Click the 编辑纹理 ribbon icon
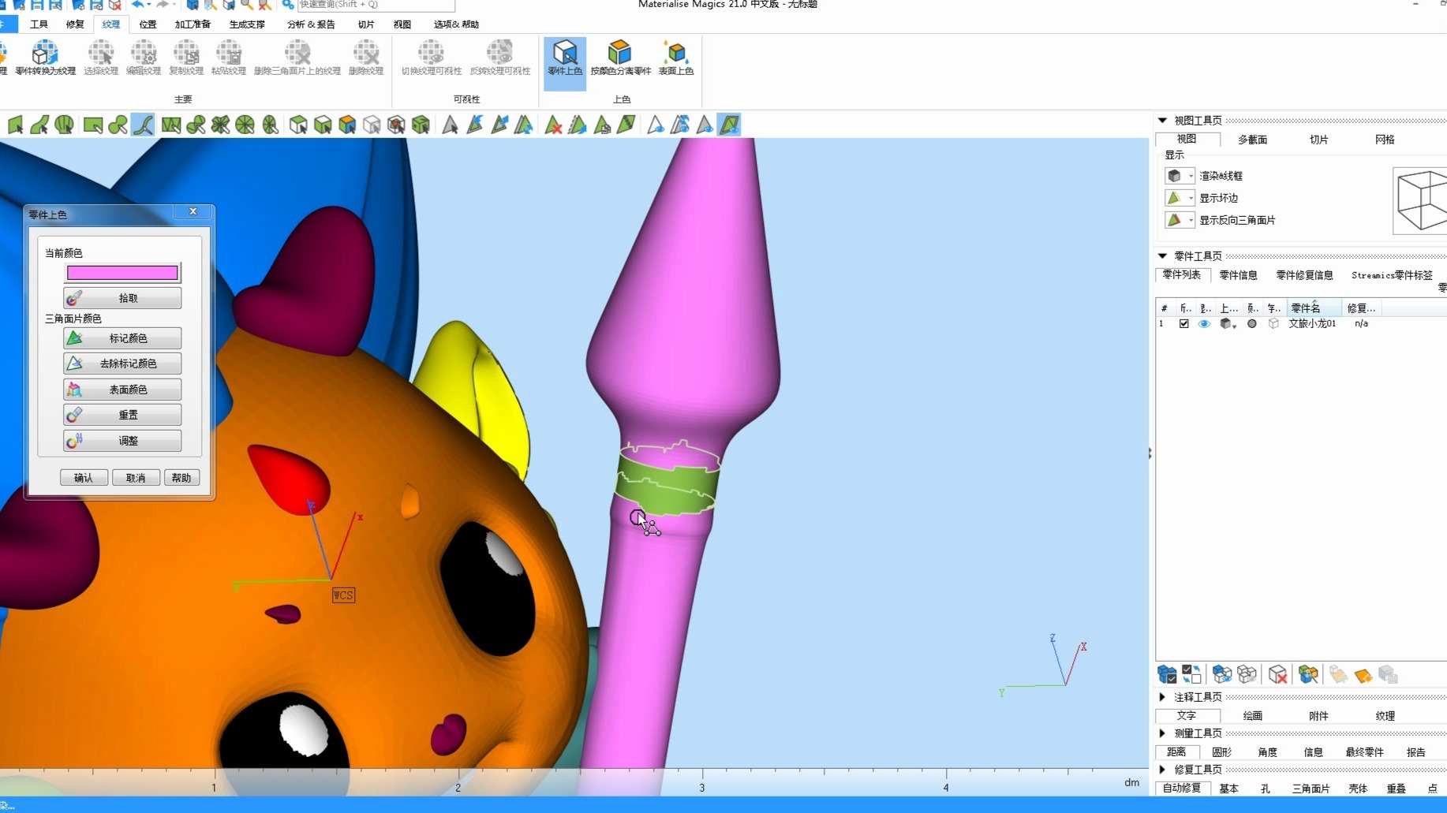Image resolution: width=1447 pixels, height=813 pixels. tap(144, 58)
